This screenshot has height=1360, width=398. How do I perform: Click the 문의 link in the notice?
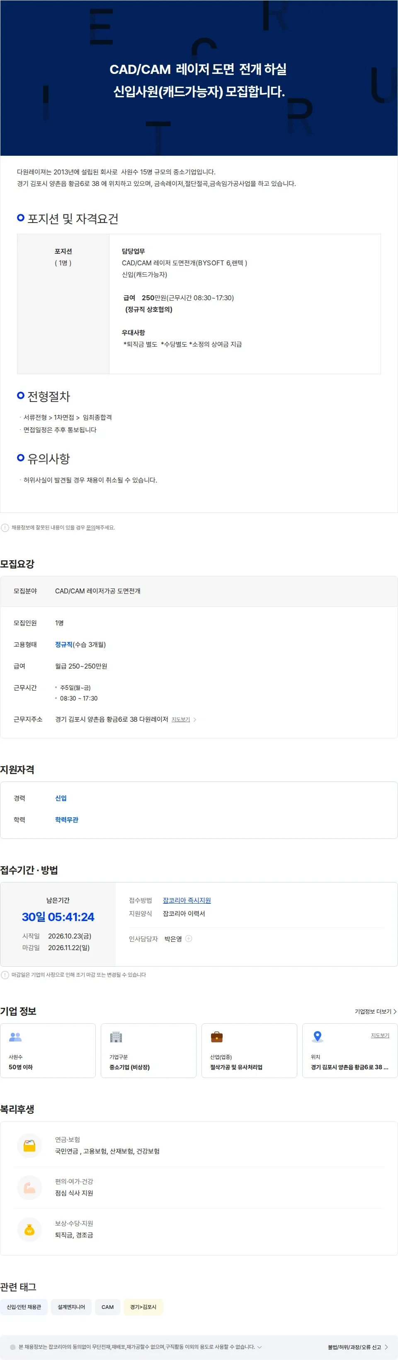pos(91,527)
